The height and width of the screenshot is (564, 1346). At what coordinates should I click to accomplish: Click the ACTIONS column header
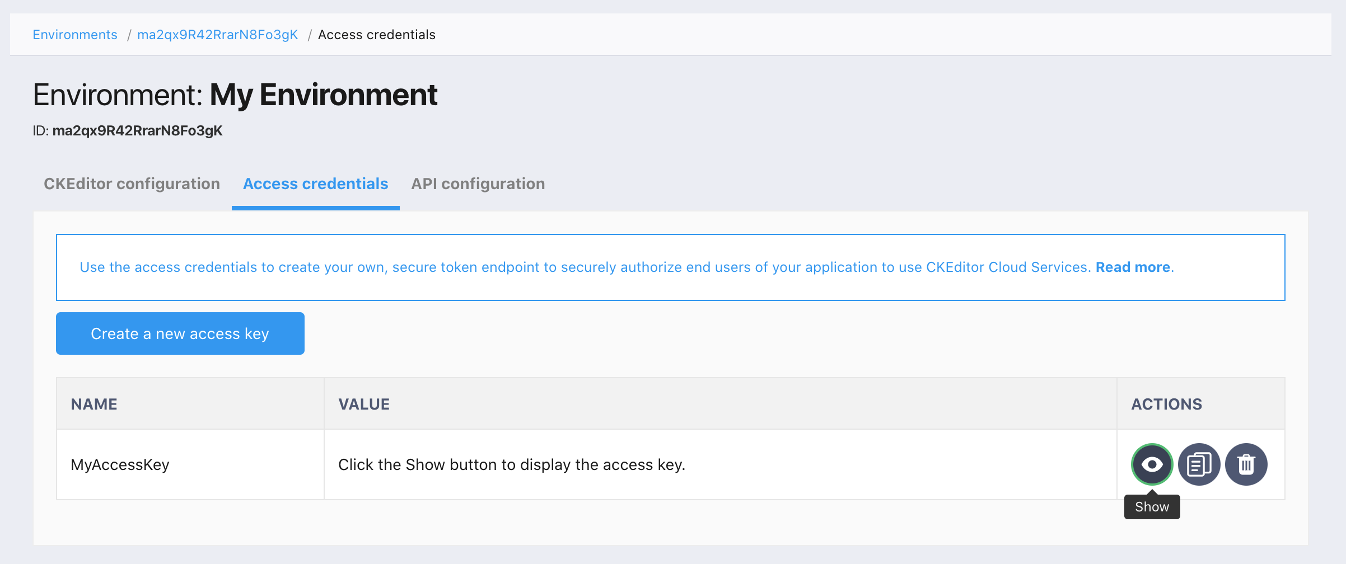(1166, 404)
